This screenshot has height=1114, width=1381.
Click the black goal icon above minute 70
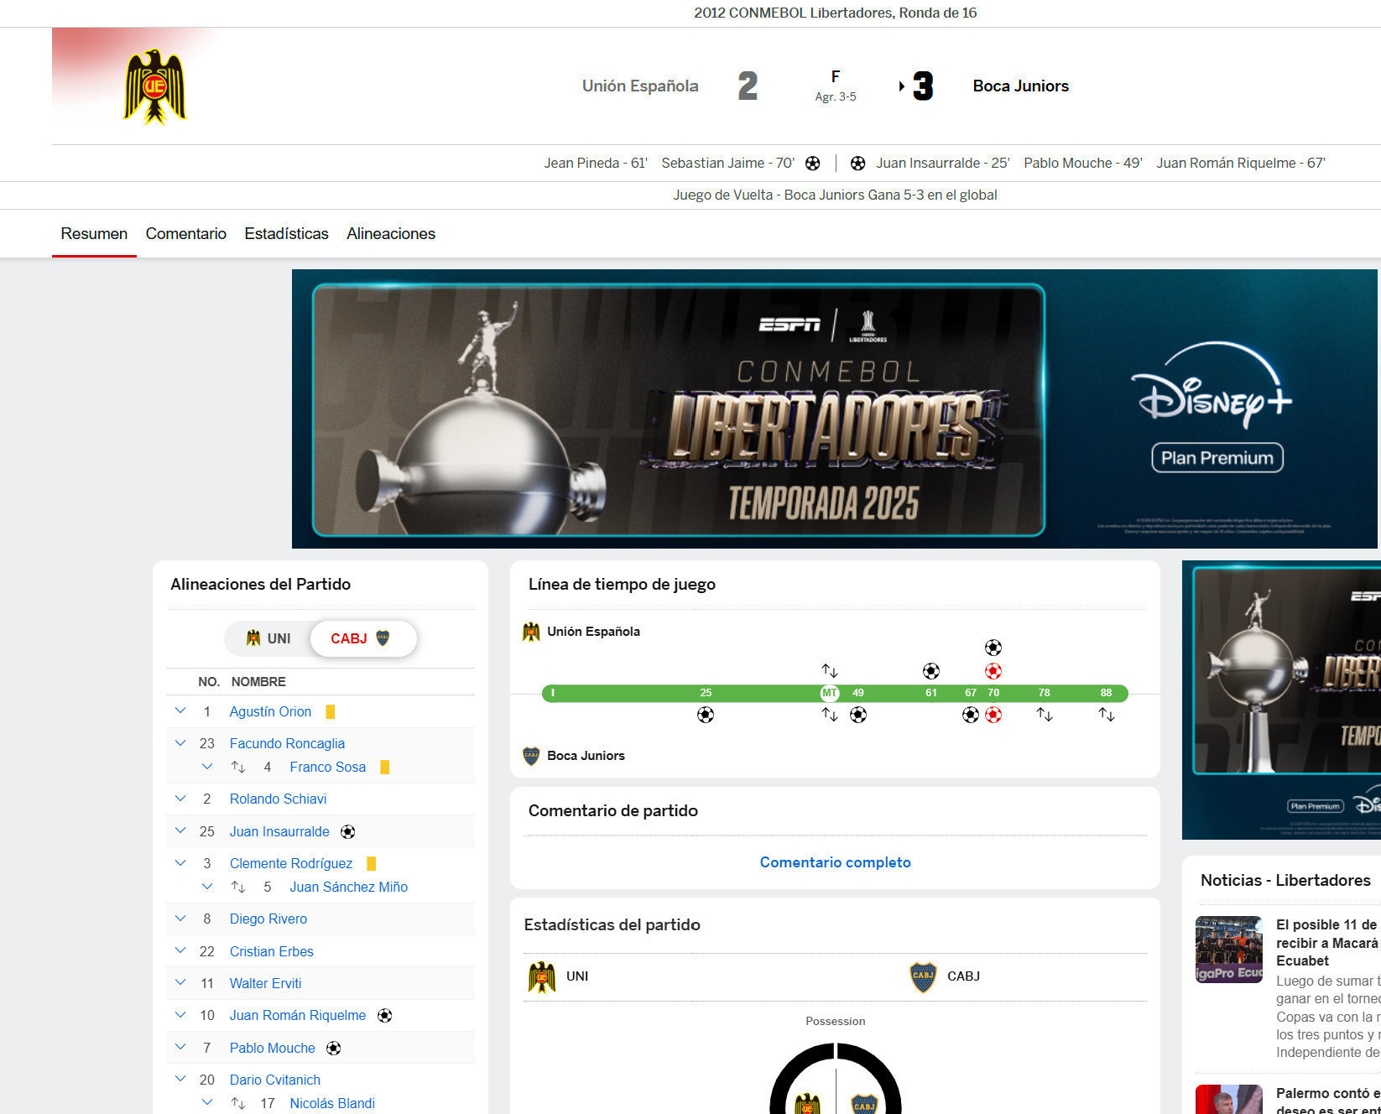tap(993, 648)
